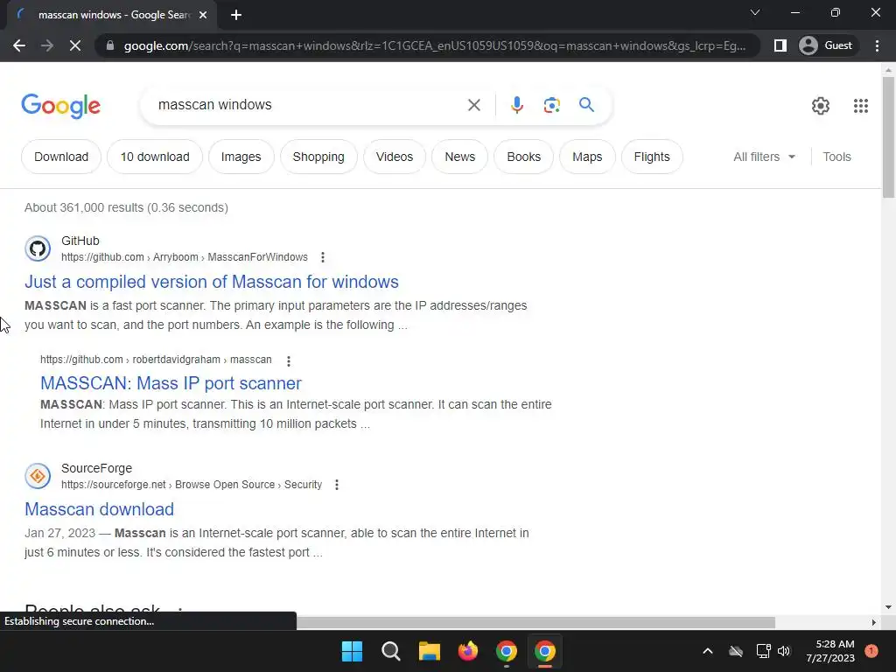The width and height of the screenshot is (896, 672).
Task: Open a new tab with plus button
Action: coord(236,15)
